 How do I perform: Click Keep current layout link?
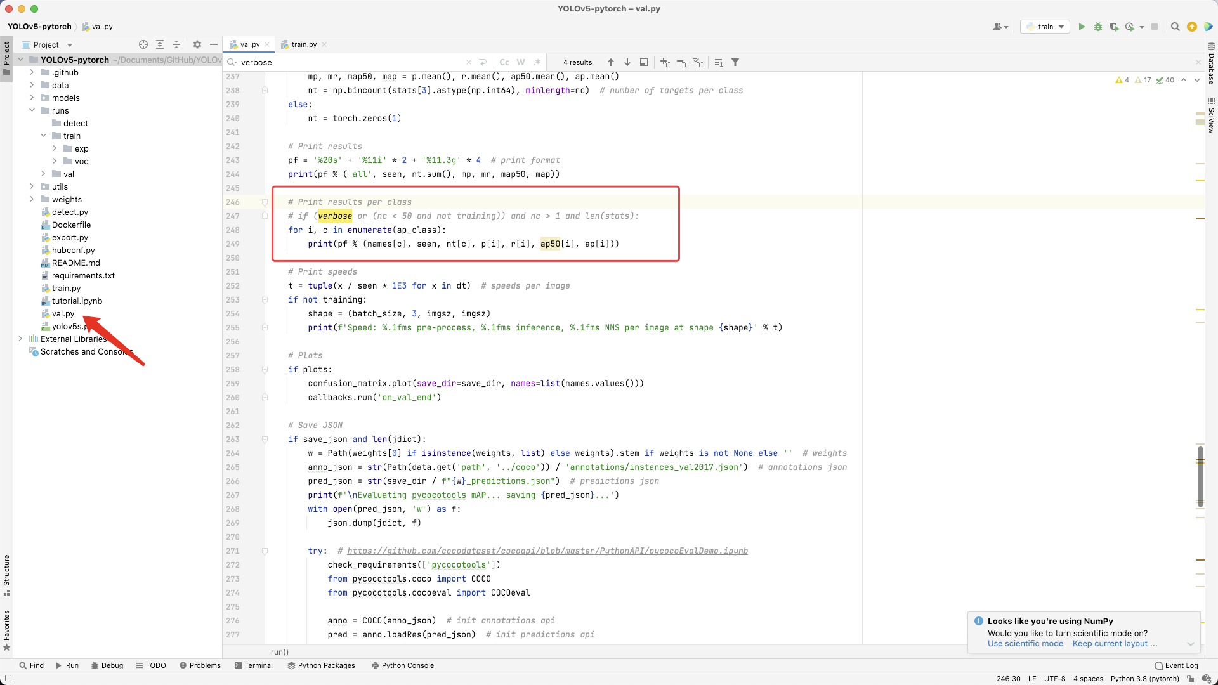(x=1110, y=643)
